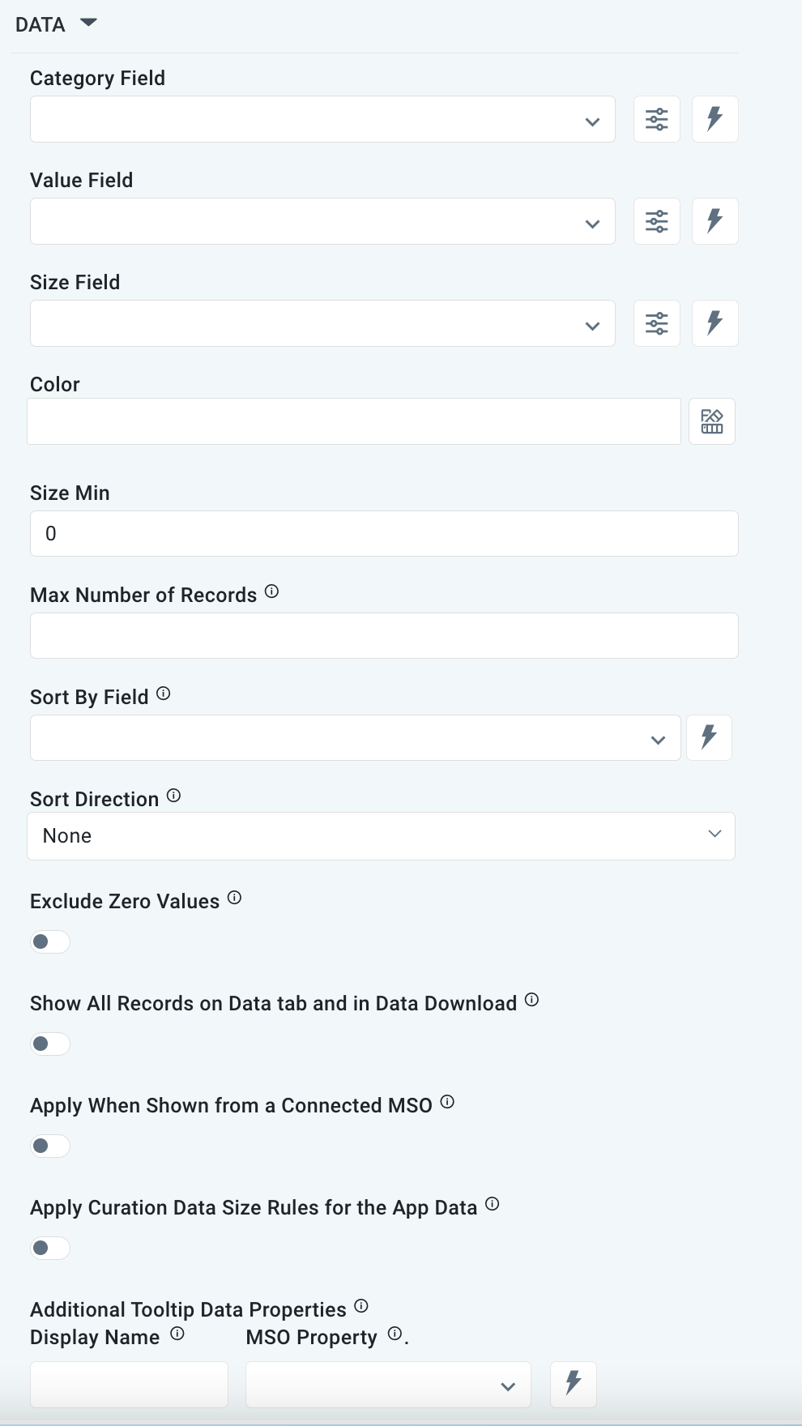Open the color ruler picker beside Color field

(x=711, y=421)
